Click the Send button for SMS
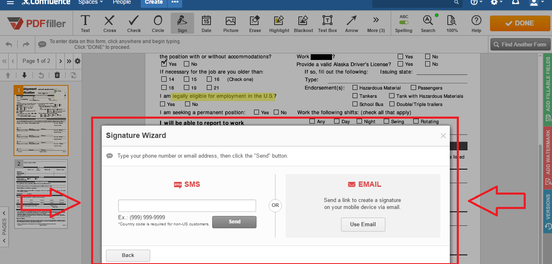 tap(234, 222)
